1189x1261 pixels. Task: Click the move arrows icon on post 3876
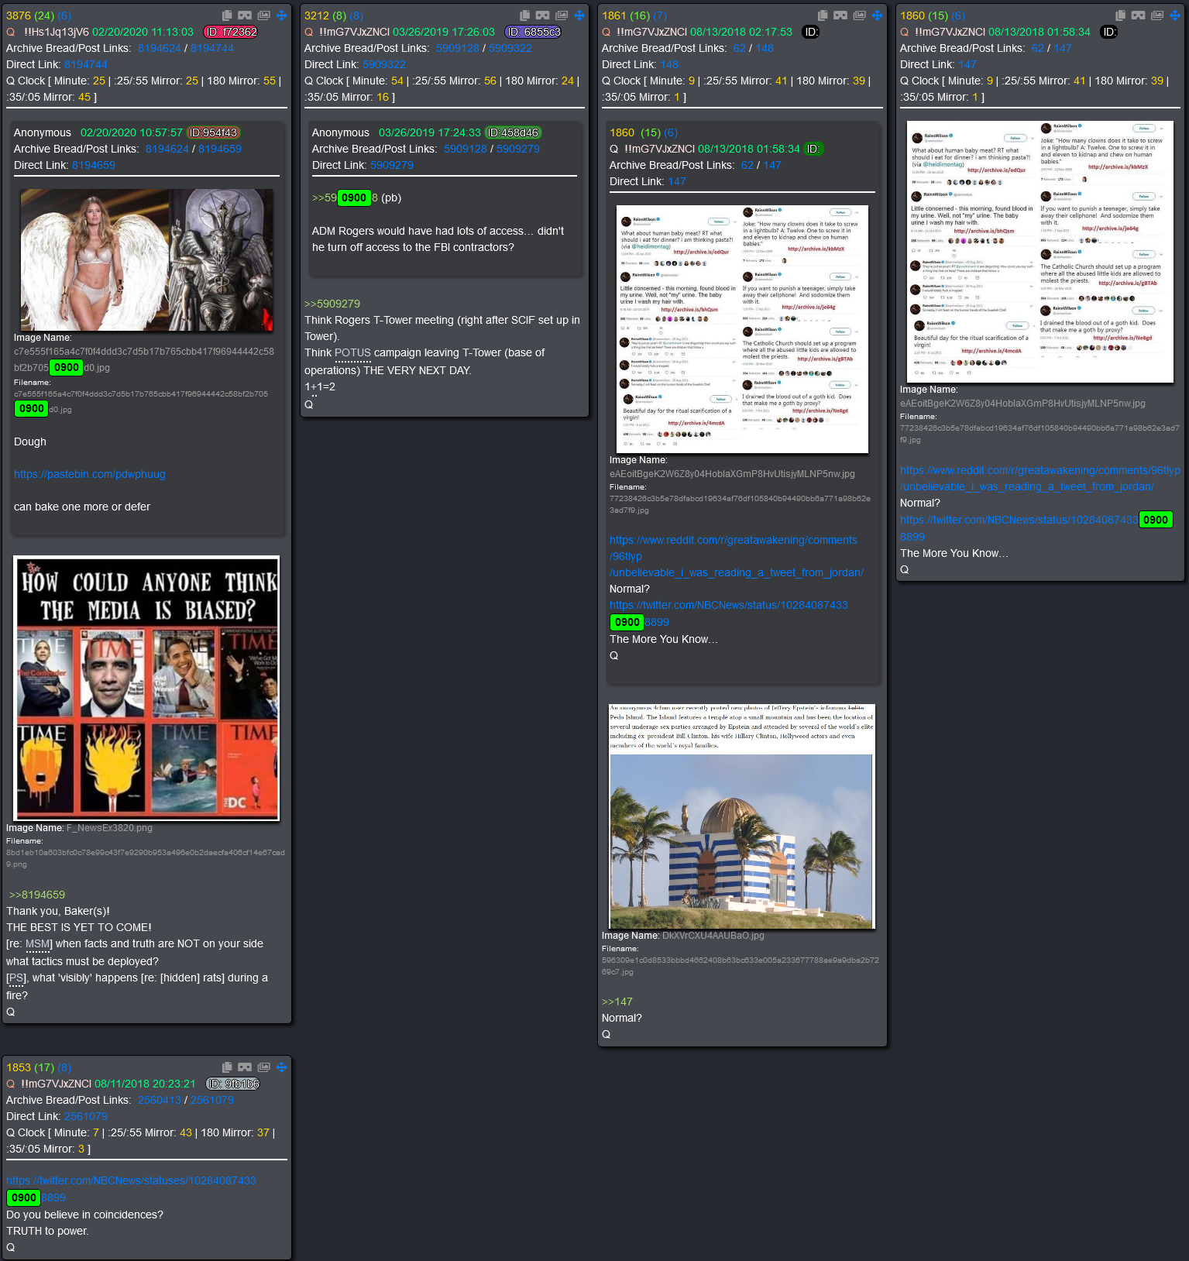point(282,15)
